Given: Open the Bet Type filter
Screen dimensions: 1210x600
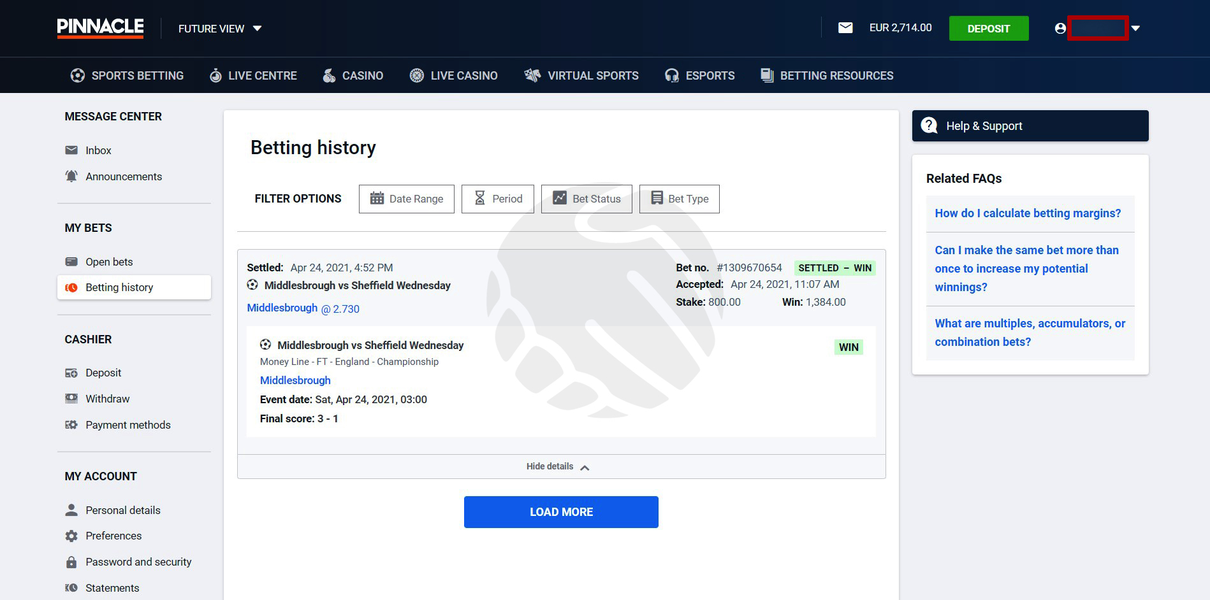Looking at the screenshot, I should [x=680, y=199].
